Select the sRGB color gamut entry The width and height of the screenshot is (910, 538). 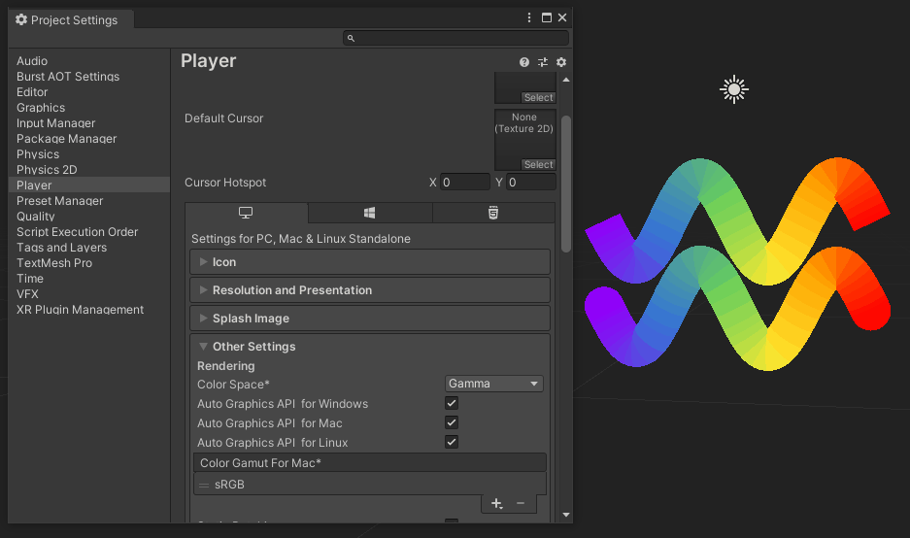click(370, 485)
